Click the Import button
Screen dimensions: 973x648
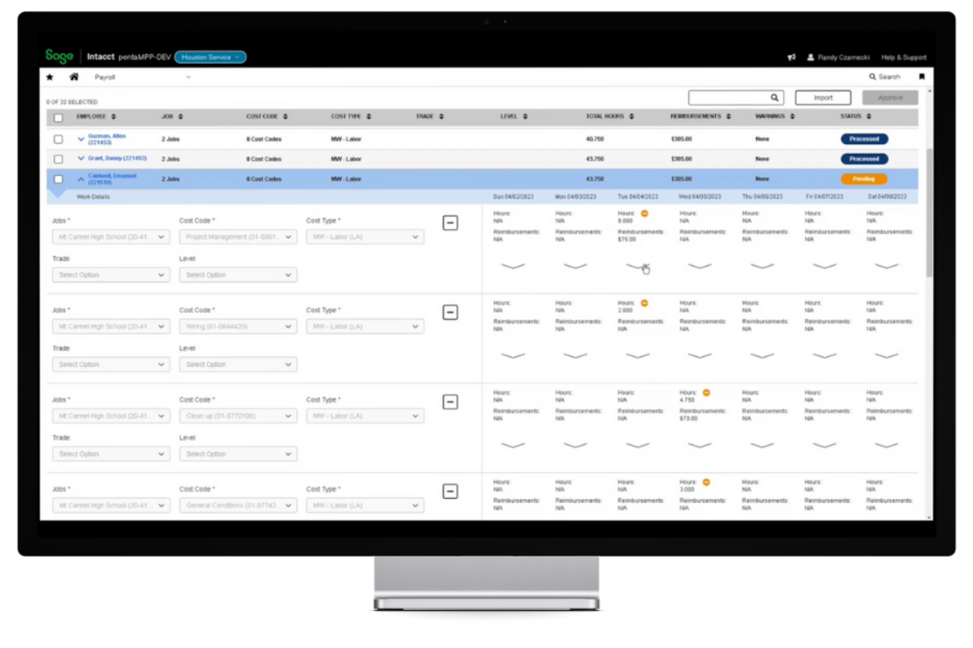click(822, 97)
